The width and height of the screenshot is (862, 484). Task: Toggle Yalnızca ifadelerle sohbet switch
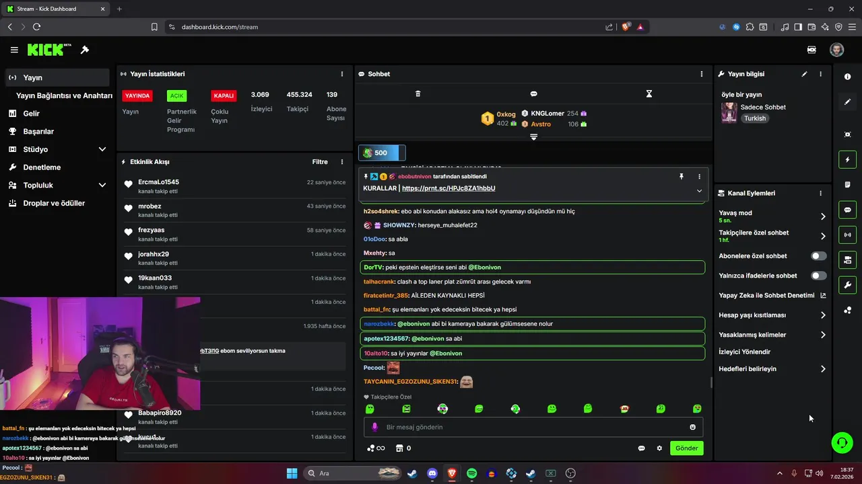pyautogui.click(x=819, y=276)
